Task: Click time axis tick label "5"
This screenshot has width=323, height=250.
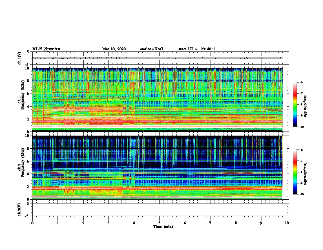Action: click(x=159, y=223)
